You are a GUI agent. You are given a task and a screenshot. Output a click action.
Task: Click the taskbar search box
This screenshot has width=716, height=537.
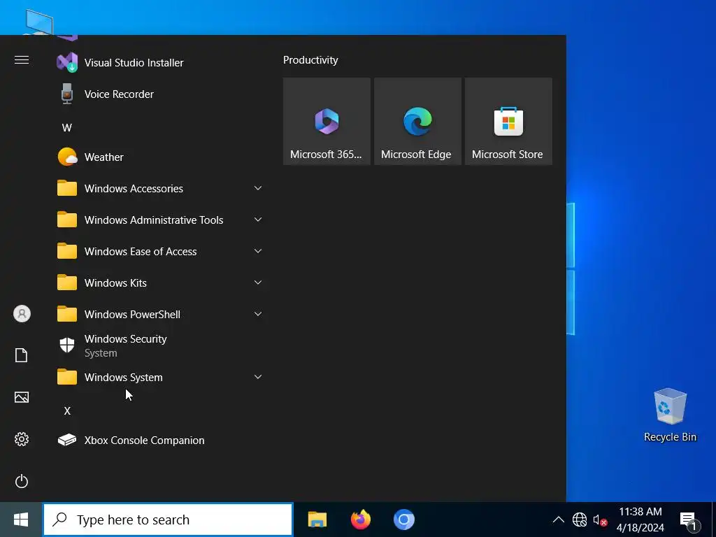click(x=168, y=520)
